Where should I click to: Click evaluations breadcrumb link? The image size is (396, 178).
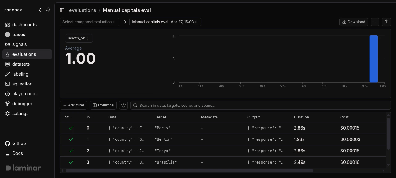pyautogui.click(x=82, y=10)
